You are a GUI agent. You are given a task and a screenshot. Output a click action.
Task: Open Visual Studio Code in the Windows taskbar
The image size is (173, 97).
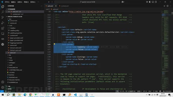pyautogui.click(x=75, y=95)
